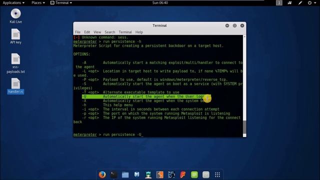Click the terminal scrollbar thumb

pyautogui.click(x=244, y=127)
